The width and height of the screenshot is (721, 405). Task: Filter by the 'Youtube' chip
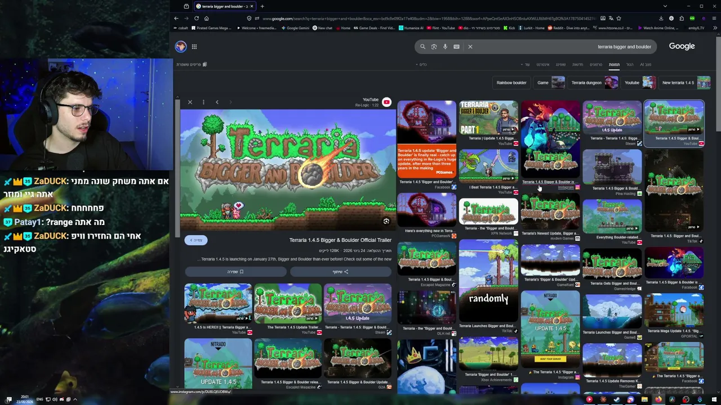(639, 83)
